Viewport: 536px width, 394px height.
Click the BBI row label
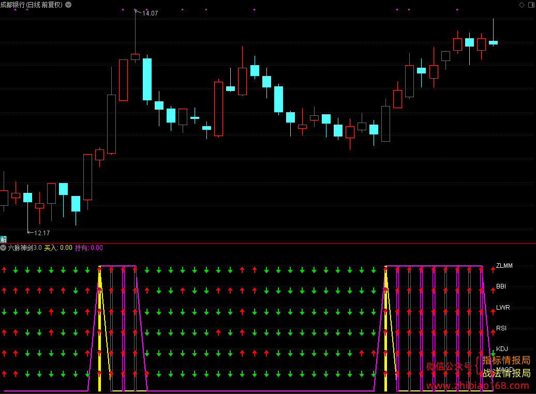[x=501, y=286]
